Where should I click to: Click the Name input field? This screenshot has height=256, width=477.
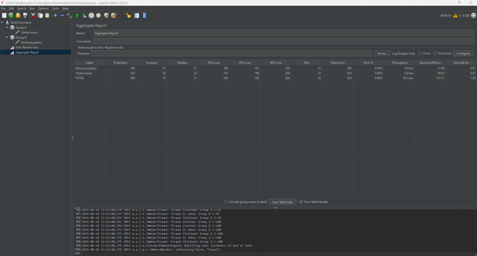(284, 33)
